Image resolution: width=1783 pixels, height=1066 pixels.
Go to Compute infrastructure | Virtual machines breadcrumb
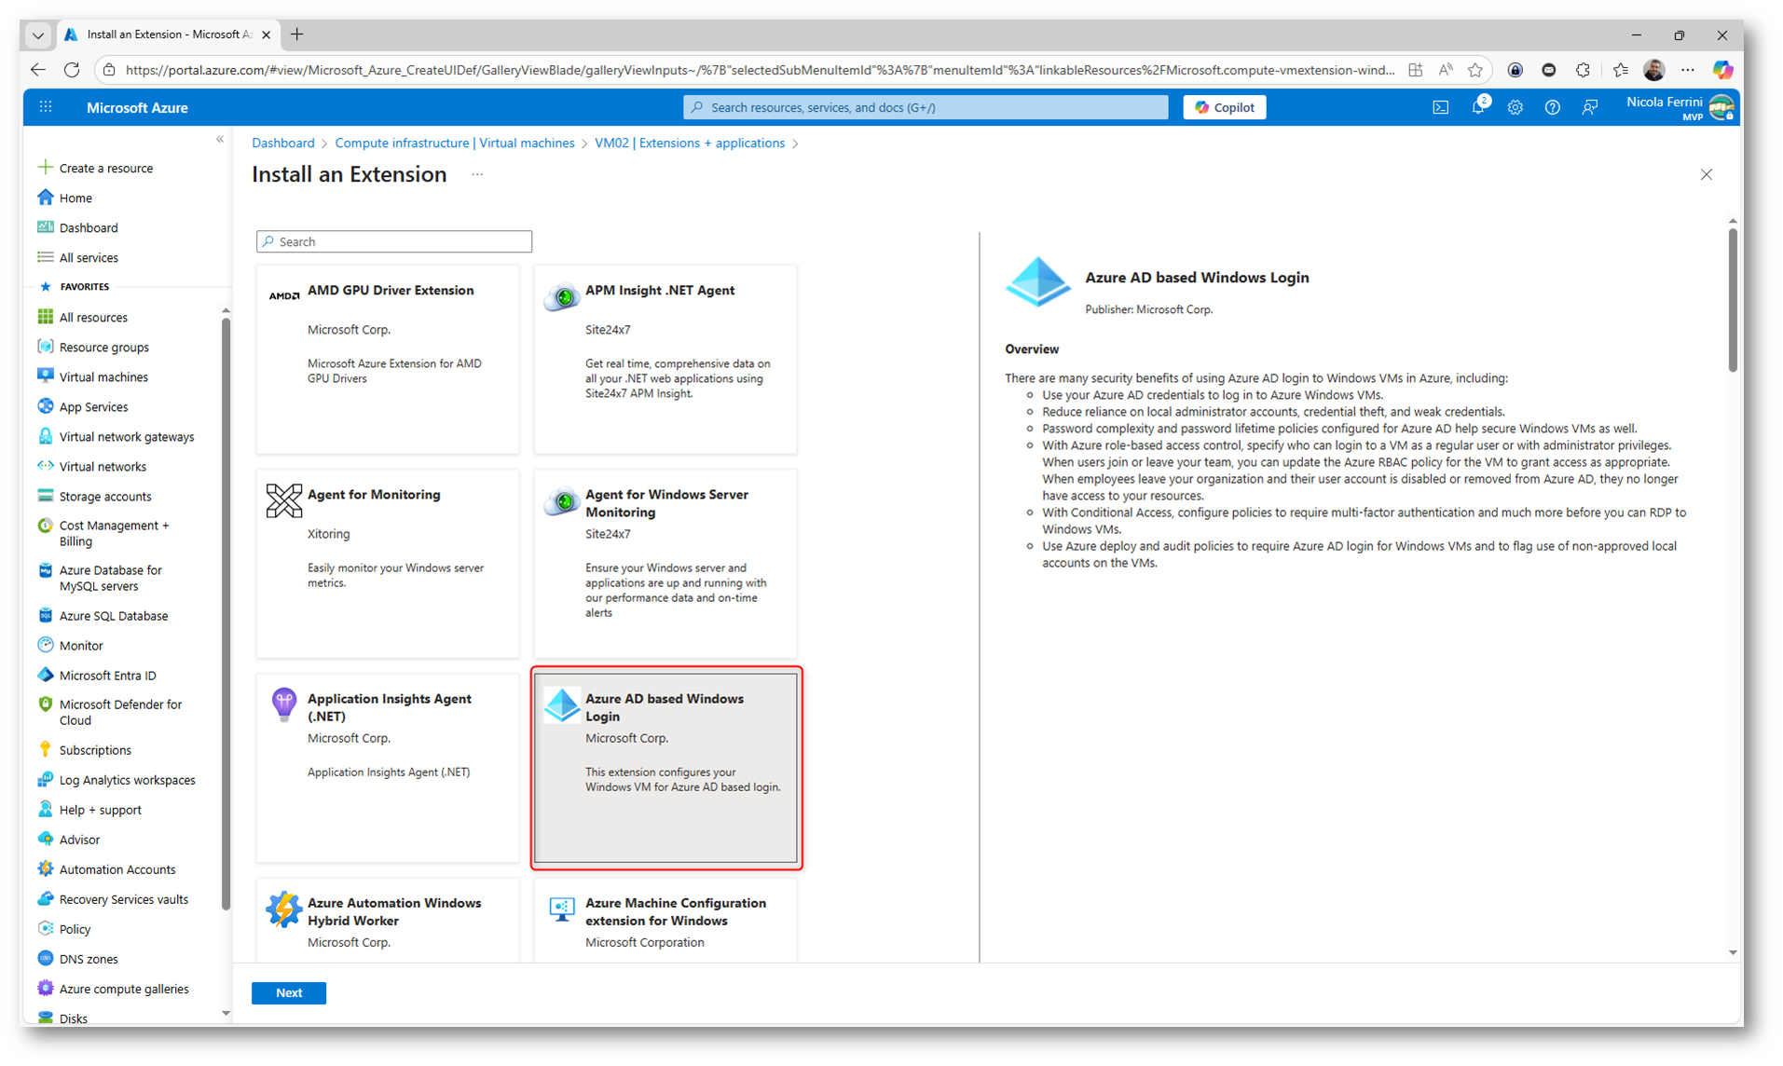tap(455, 143)
